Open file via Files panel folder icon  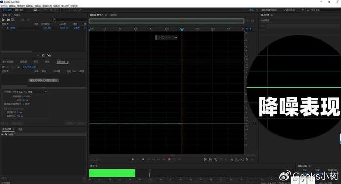(3, 20)
